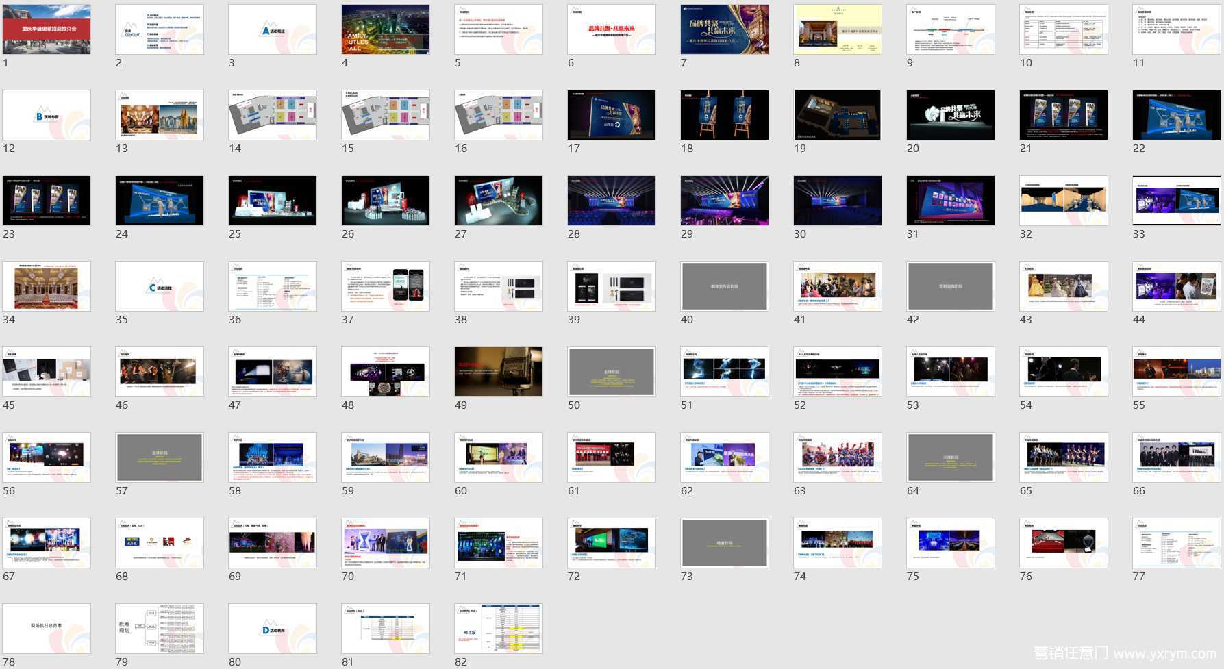Image resolution: width=1224 pixels, height=669 pixels.
Task: Open slide 34 showing the banquet hall
Action: point(47,286)
